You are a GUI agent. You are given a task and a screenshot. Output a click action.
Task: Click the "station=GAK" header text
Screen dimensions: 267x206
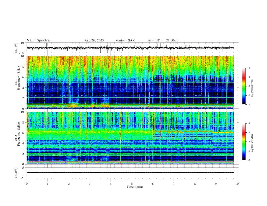(125, 40)
